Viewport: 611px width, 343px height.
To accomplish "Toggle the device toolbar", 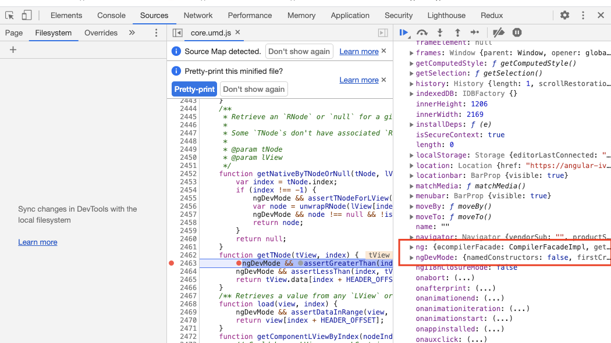I will point(27,16).
